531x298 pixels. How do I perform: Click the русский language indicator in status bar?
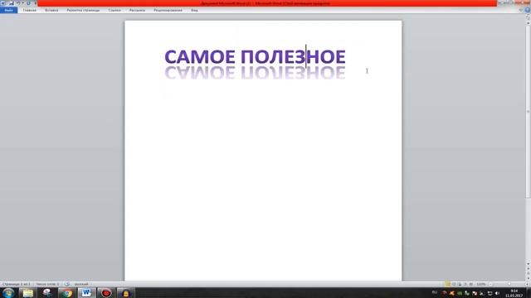(x=81, y=284)
